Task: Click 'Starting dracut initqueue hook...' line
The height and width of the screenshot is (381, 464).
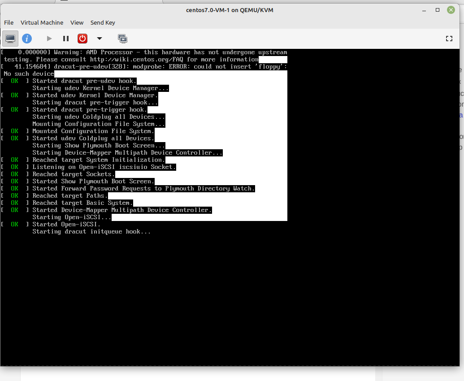Action: pyautogui.click(x=91, y=232)
